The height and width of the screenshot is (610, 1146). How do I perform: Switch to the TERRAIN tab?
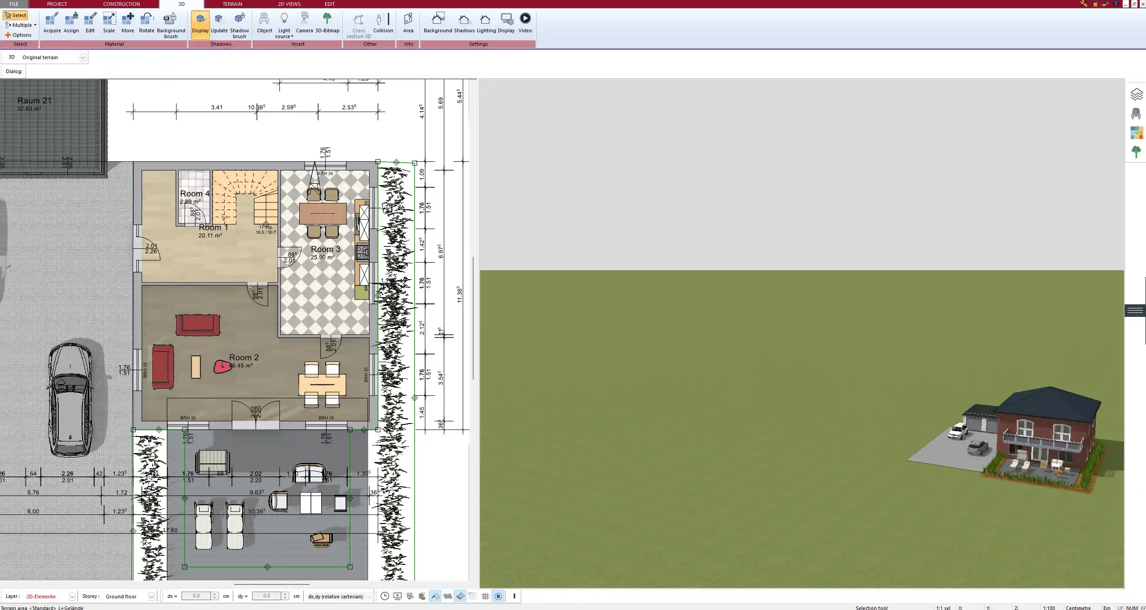click(232, 4)
